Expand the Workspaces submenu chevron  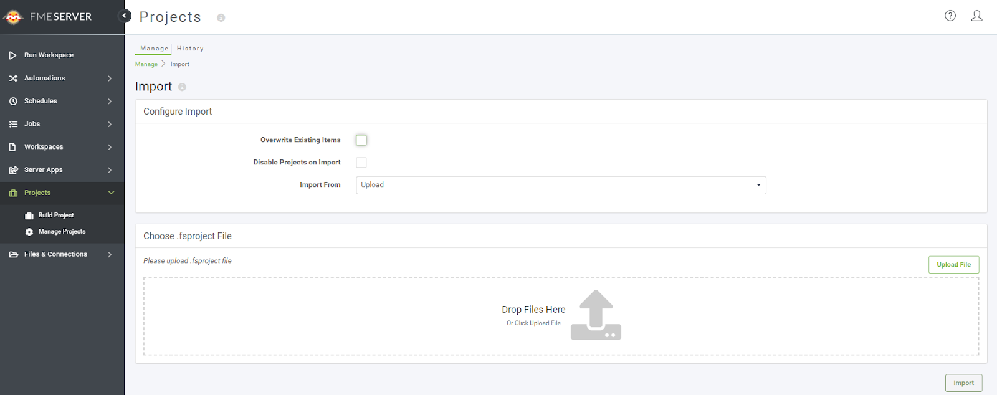[x=110, y=147]
